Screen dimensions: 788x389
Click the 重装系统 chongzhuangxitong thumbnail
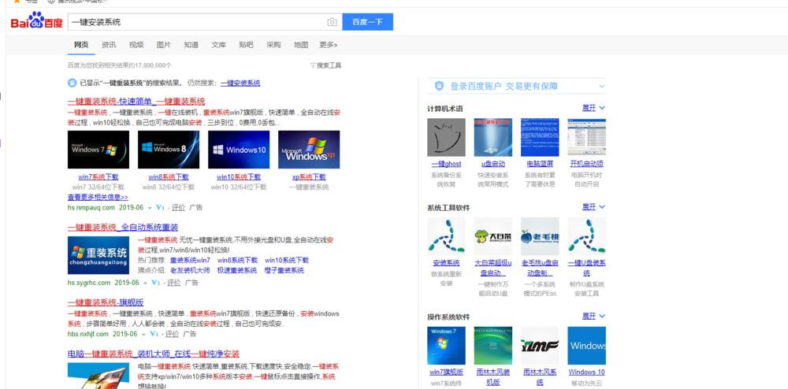[x=98, y=255]
